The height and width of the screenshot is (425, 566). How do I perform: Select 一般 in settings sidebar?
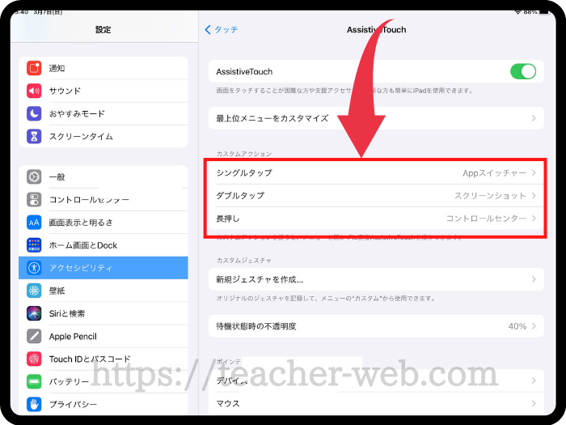(x=103, y=177)
